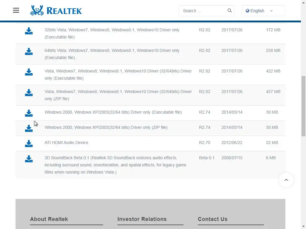Click the 'Beta 0.1' version cell
Screen dimensions: 306x229
(207, 158)
